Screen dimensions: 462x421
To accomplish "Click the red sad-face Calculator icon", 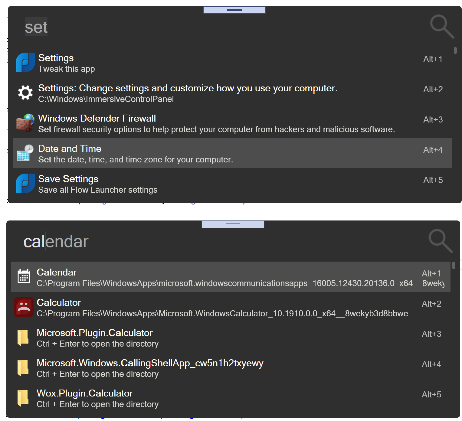I will point(24,307).
